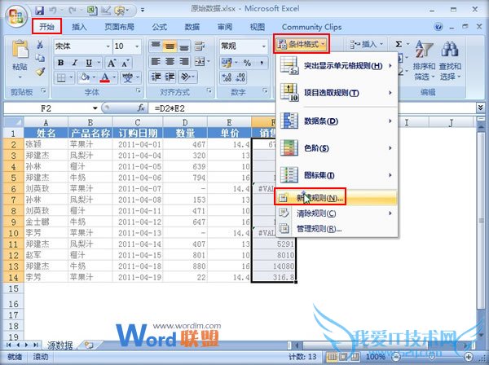
Task: Increase indent icon
Action: click(170, 77)
